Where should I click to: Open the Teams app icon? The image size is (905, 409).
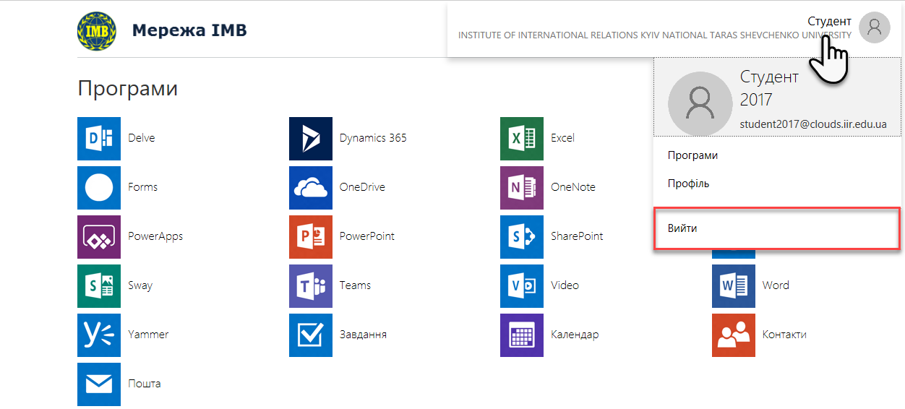click(311, 285)
